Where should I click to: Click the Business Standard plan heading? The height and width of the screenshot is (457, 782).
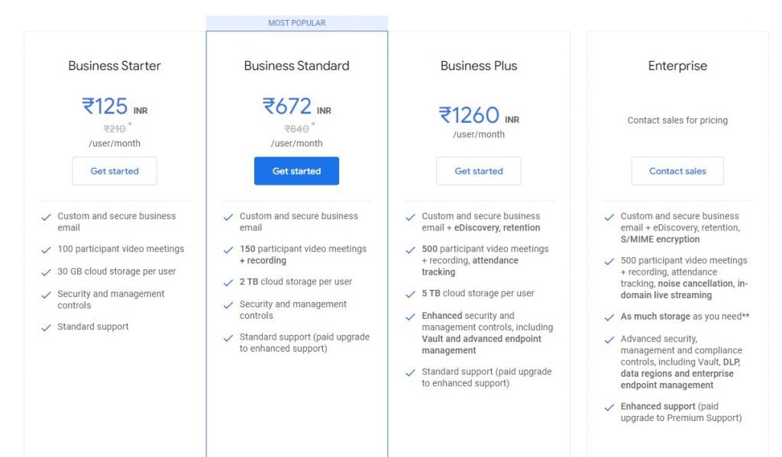297,66
